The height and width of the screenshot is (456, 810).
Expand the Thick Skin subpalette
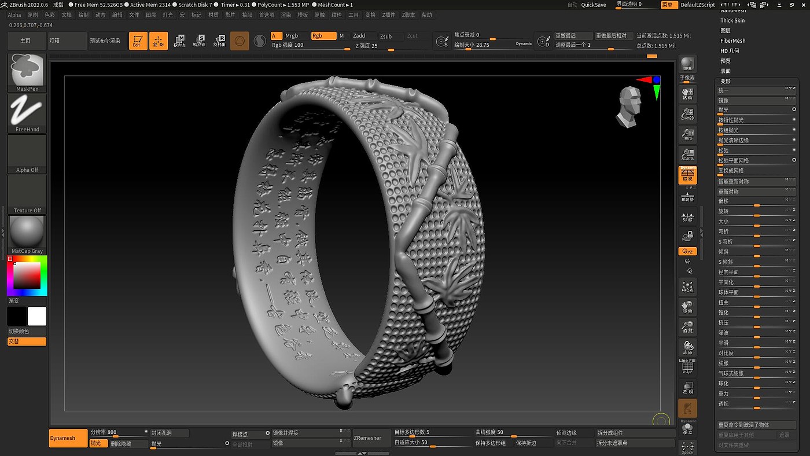pos(732,20)
